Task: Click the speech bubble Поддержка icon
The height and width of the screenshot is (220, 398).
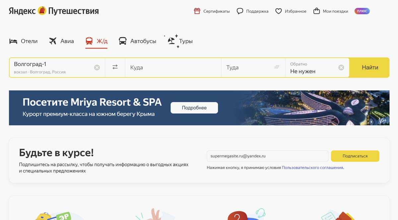Action: click(x=240, y=11)
